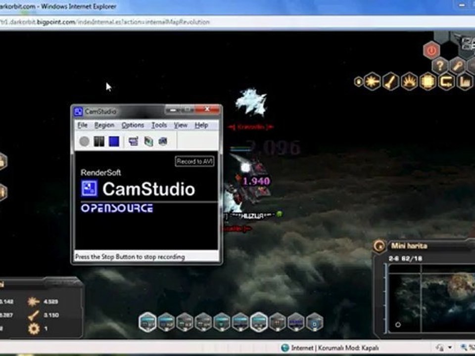Click the gear icon in ship stats panel
475x356 pixels.
33,329
